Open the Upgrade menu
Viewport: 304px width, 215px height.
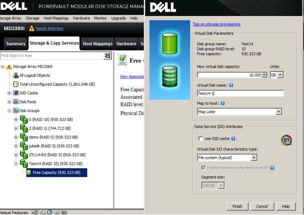(118, 18)
